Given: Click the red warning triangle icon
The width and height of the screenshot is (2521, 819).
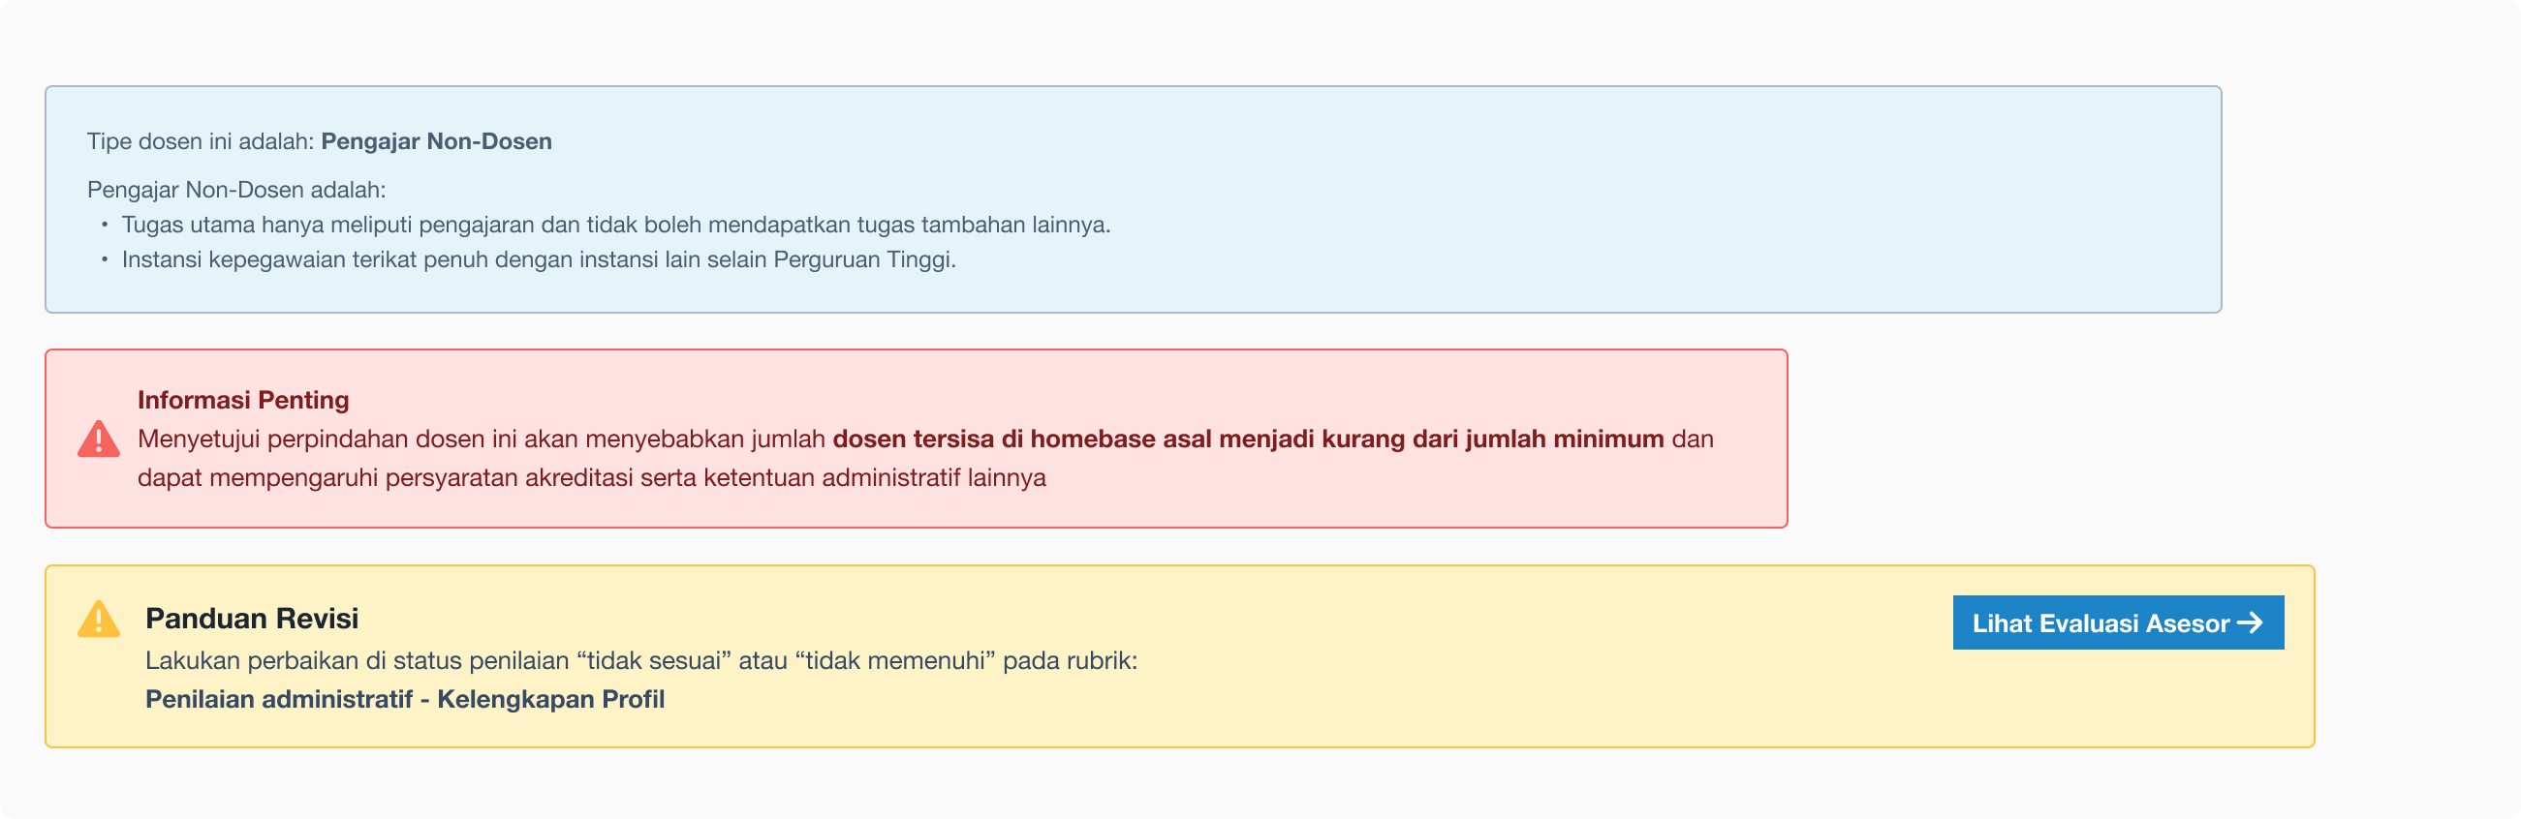Looking at the screenshot, I should (x=99, y=439).
